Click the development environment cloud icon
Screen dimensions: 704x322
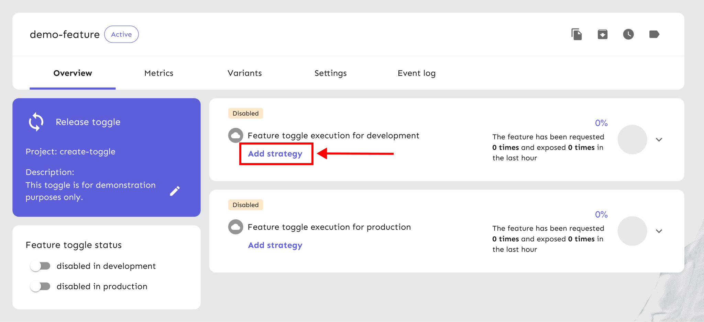click(x=235, y=136)
